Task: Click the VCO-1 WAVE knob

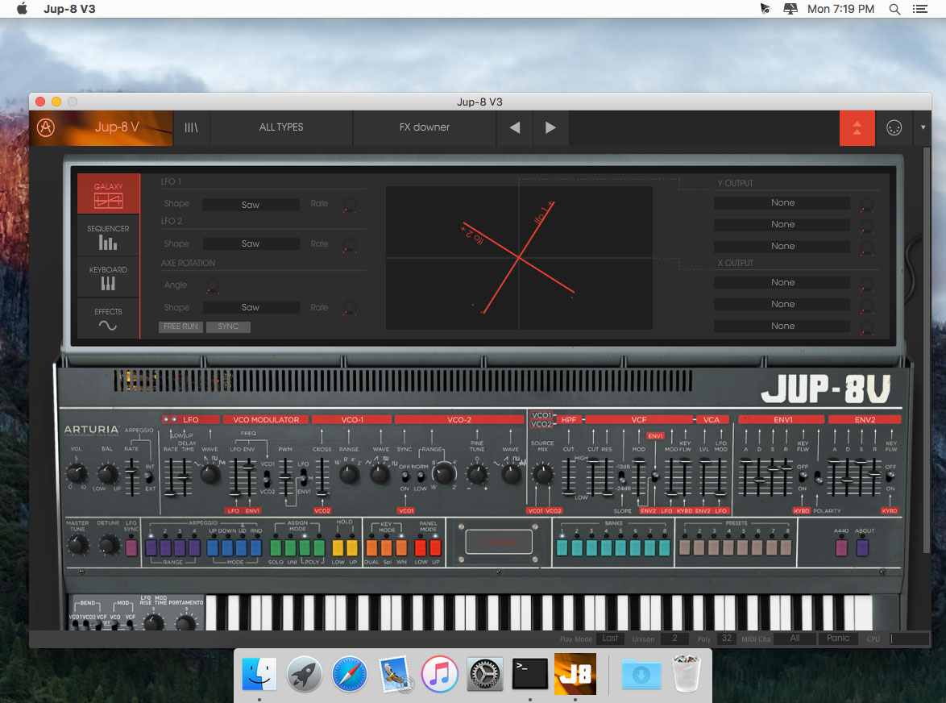Action: click(380, 474)
